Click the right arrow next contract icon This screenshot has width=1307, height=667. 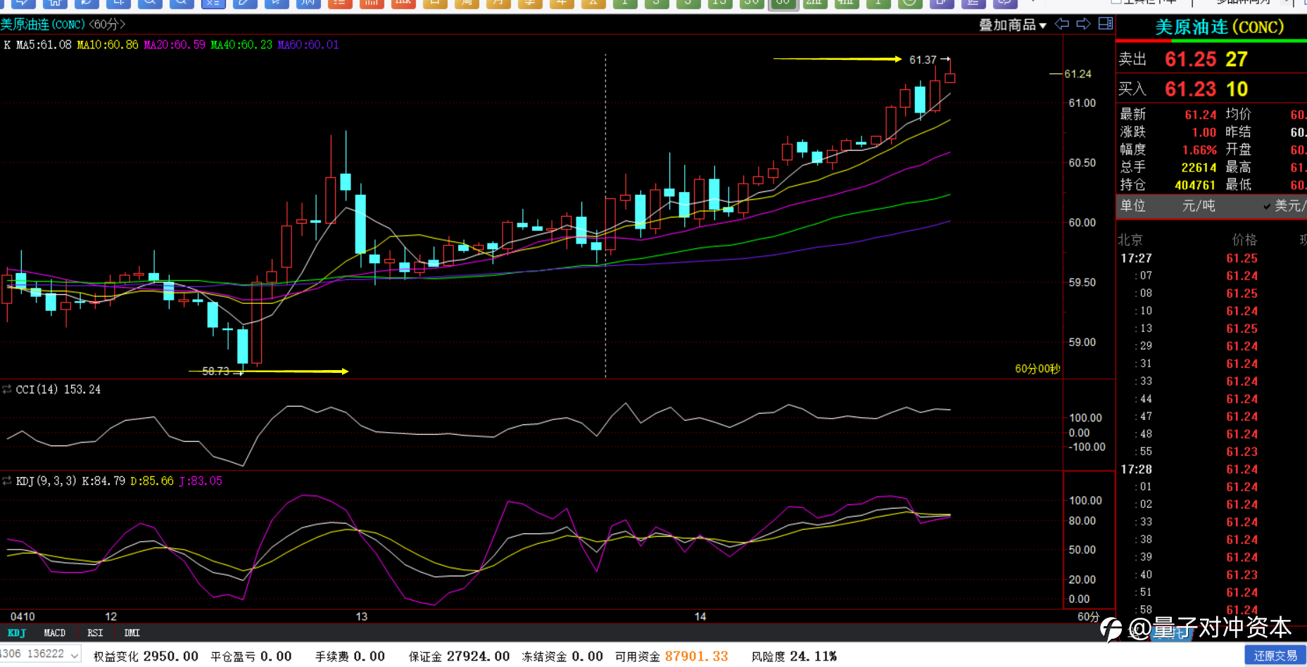[1084, 24]
